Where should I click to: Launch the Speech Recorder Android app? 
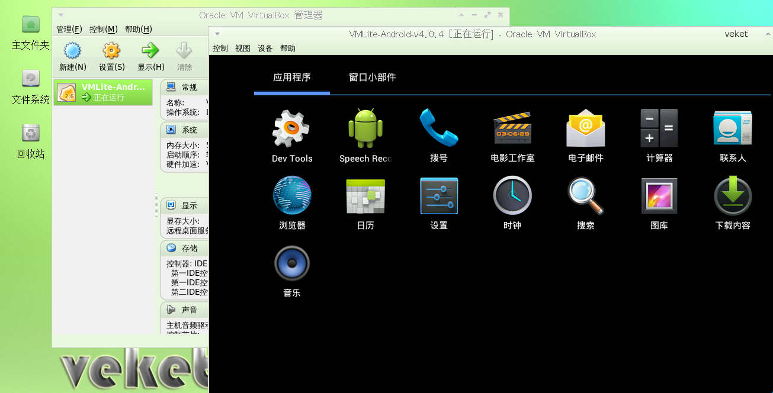coord(365,136)
